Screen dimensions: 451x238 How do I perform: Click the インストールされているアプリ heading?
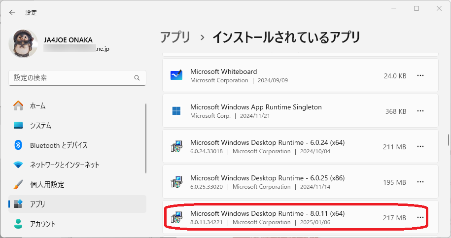286,37
